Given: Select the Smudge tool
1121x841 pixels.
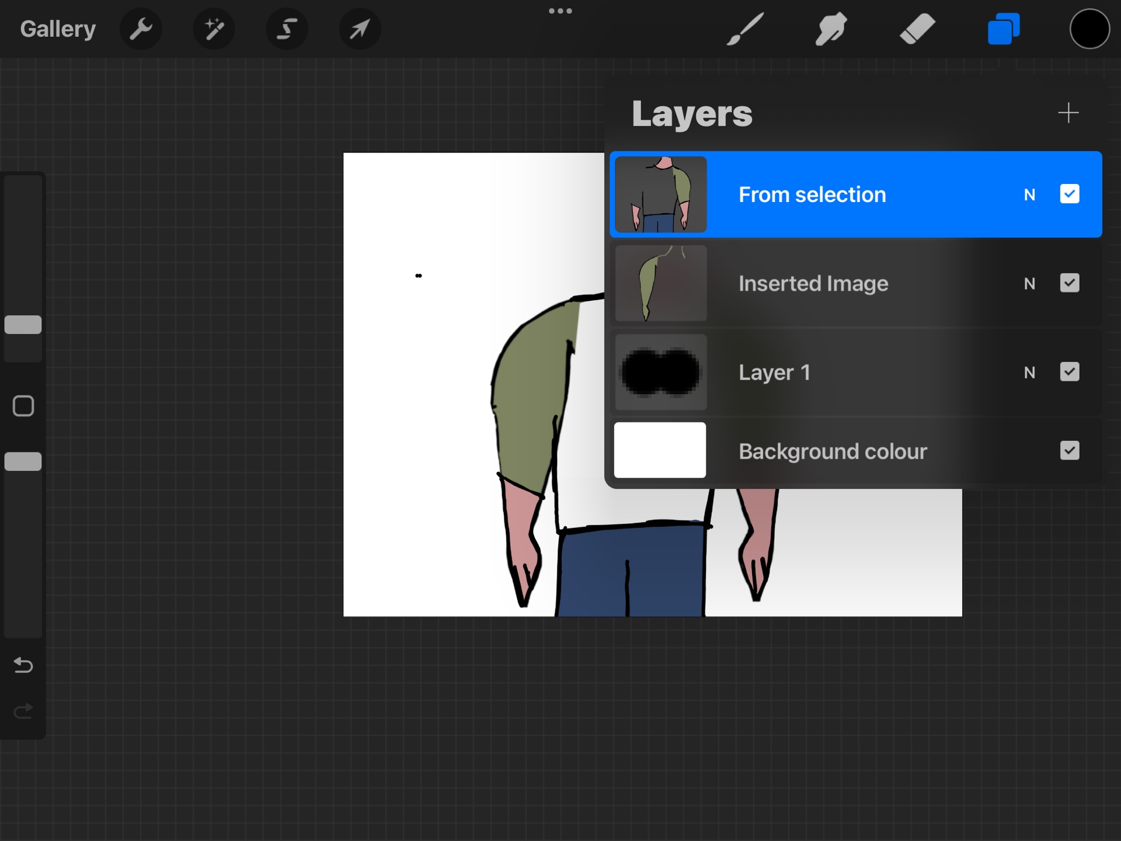Looking at the screenshot, I should pos(830,28).
